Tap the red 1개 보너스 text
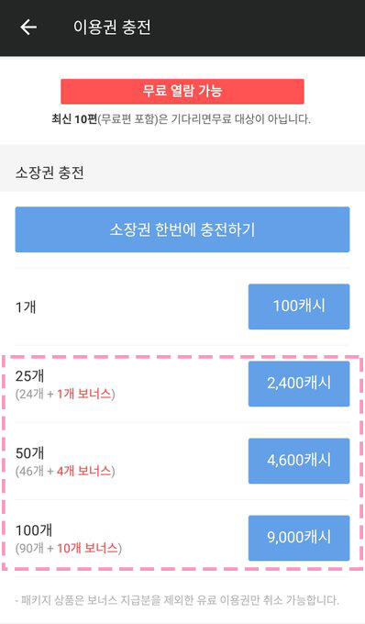This screenshot has height=624, width=365. (x=83, y=395)
